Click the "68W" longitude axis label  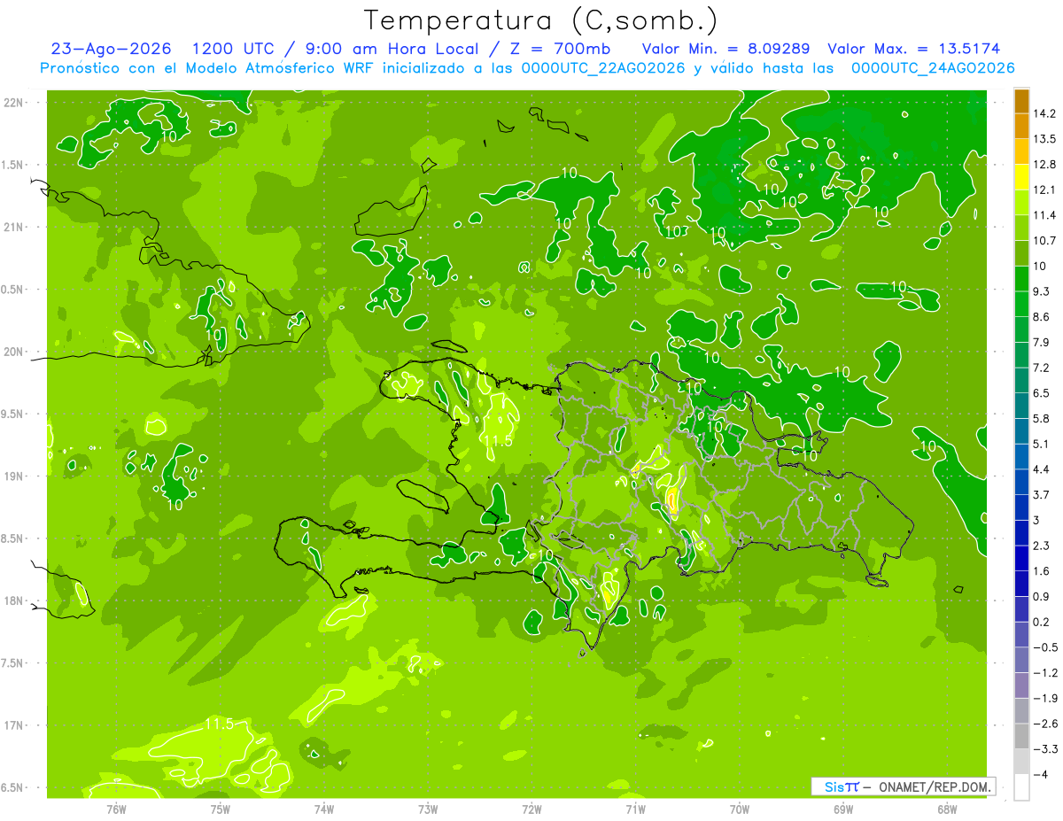point(947,809)
